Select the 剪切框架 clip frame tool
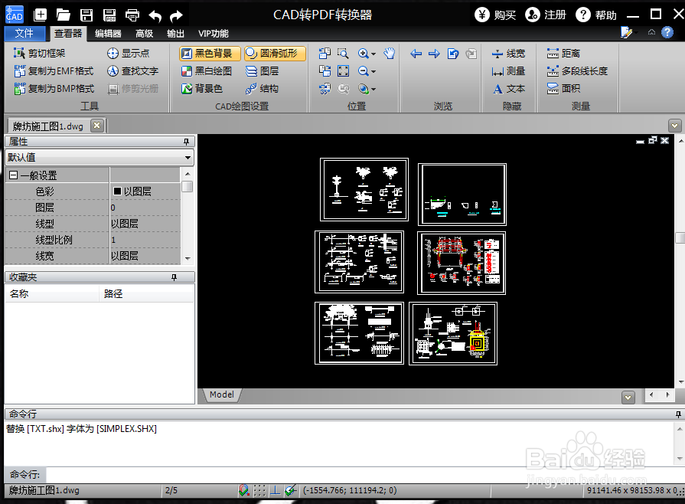The image size is (685, 504). [39, 54]
